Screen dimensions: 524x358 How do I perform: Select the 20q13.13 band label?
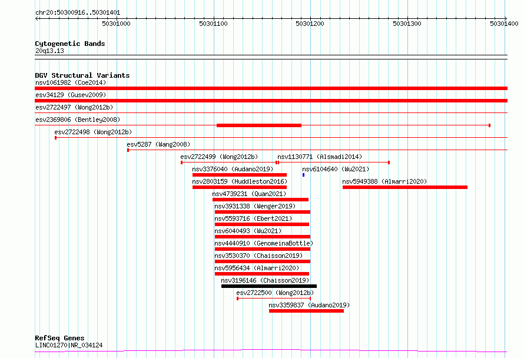(49, 51)
